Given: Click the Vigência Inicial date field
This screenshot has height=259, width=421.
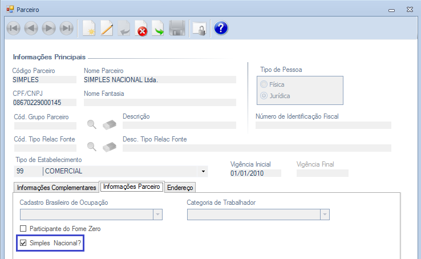Looking at the screenshot, I should point(256,173).
